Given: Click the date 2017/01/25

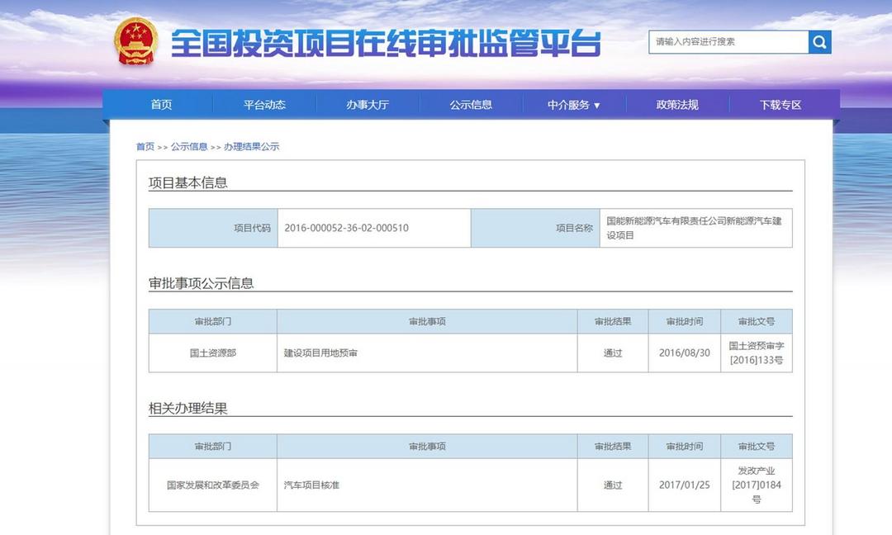Looking at the screenshot, I should 685,485.
